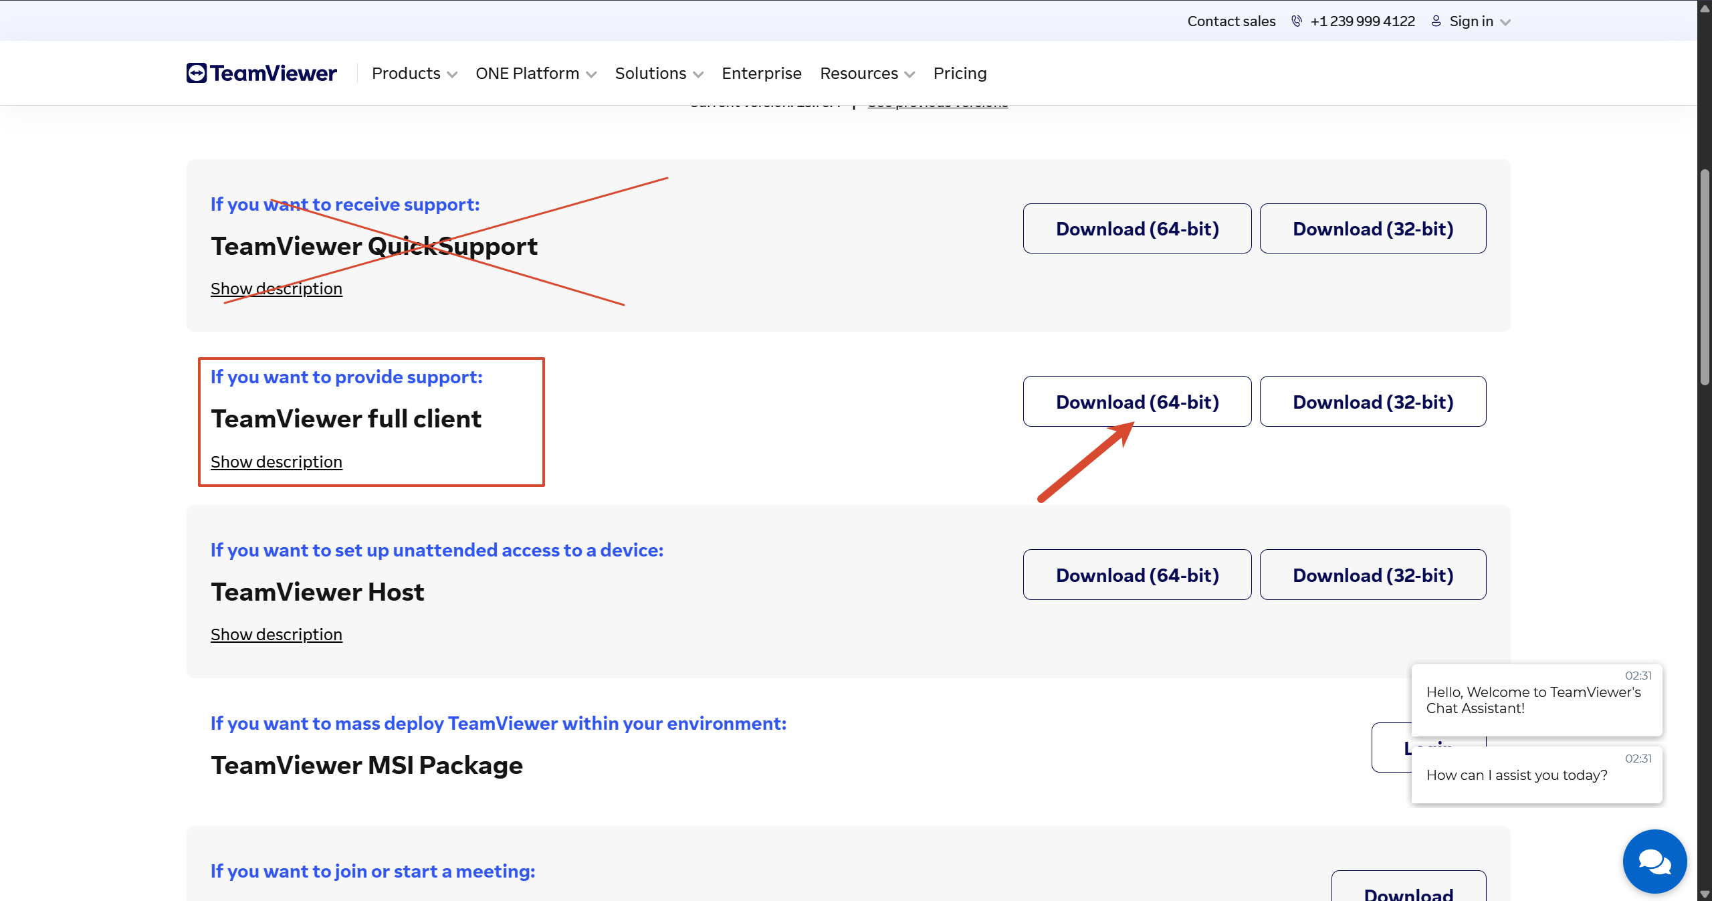Click the "Hello, Welcome to TeamViewer's Chat Assistant!" message
The height and width of the screenshot is (901, 1712).
click(x=1537, y=700)
